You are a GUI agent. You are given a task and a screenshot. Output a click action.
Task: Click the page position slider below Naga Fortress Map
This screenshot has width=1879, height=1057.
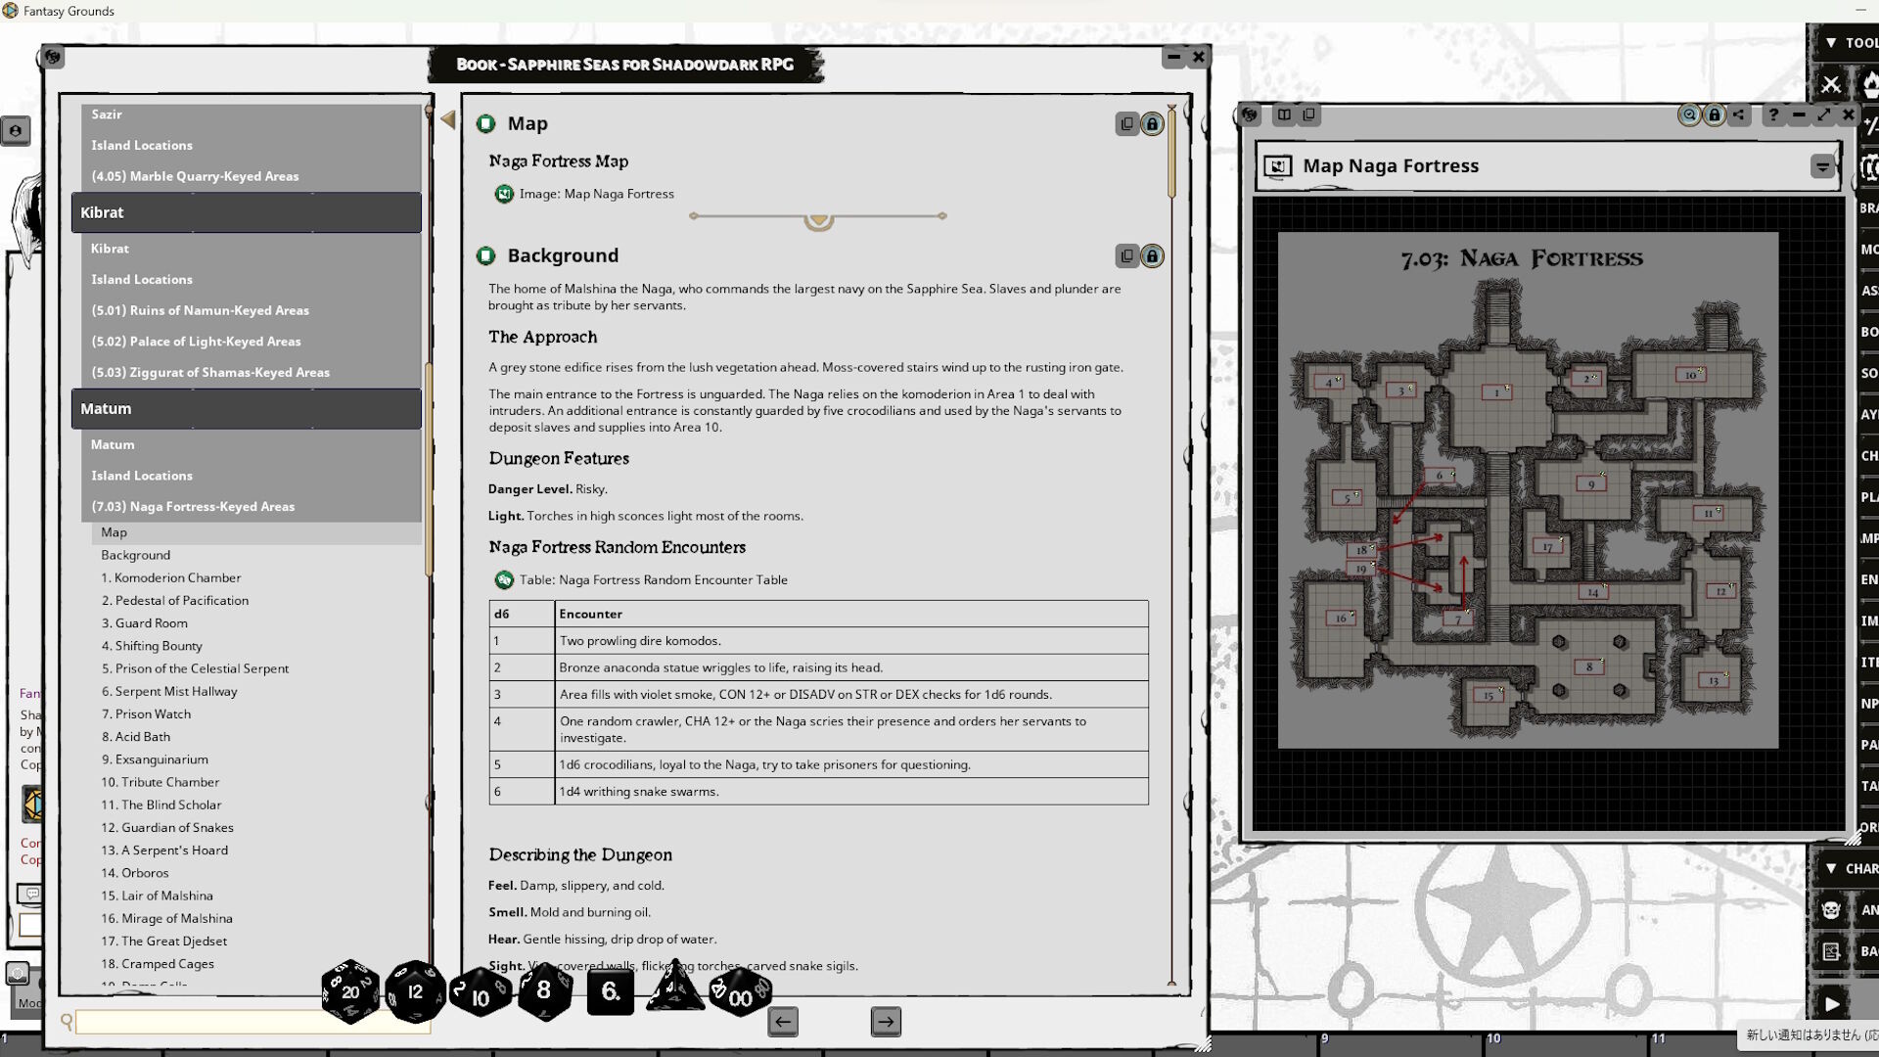[818, 217]
